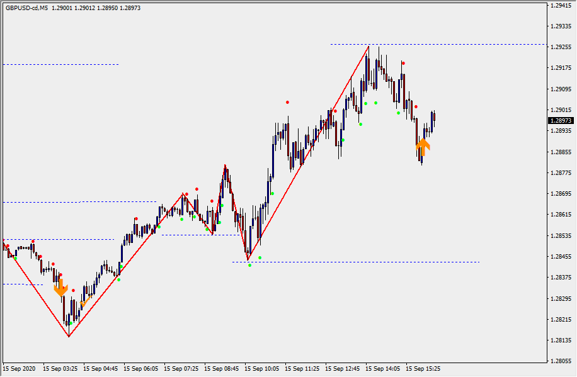The width and height of the screenshot is (577, 377).
Task: Click the 1.29415 price axis label
Action: [x=560, y=6]
